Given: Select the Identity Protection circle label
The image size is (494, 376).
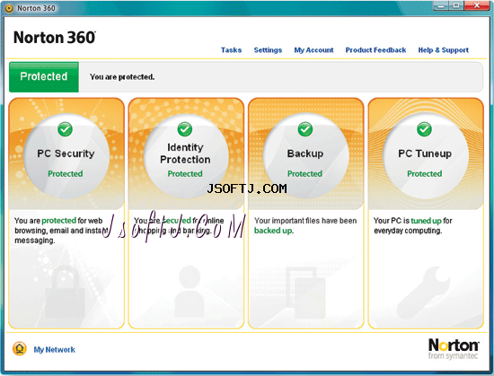Looking at the screenshot, I should click(185, 153).
